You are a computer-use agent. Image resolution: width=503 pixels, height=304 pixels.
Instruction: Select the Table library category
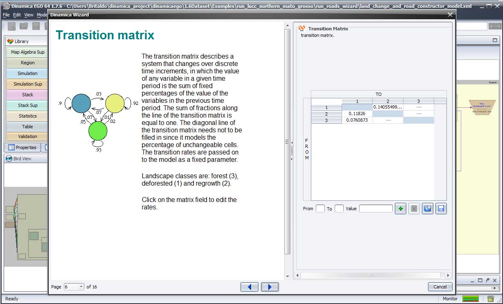(x=27, y=127)
